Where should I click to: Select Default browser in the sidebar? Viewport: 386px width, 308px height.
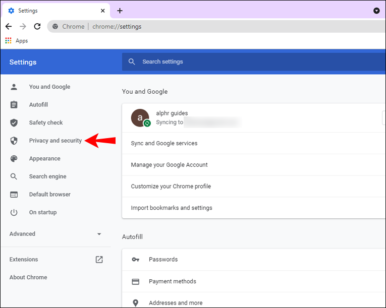(x=50, y=195)
